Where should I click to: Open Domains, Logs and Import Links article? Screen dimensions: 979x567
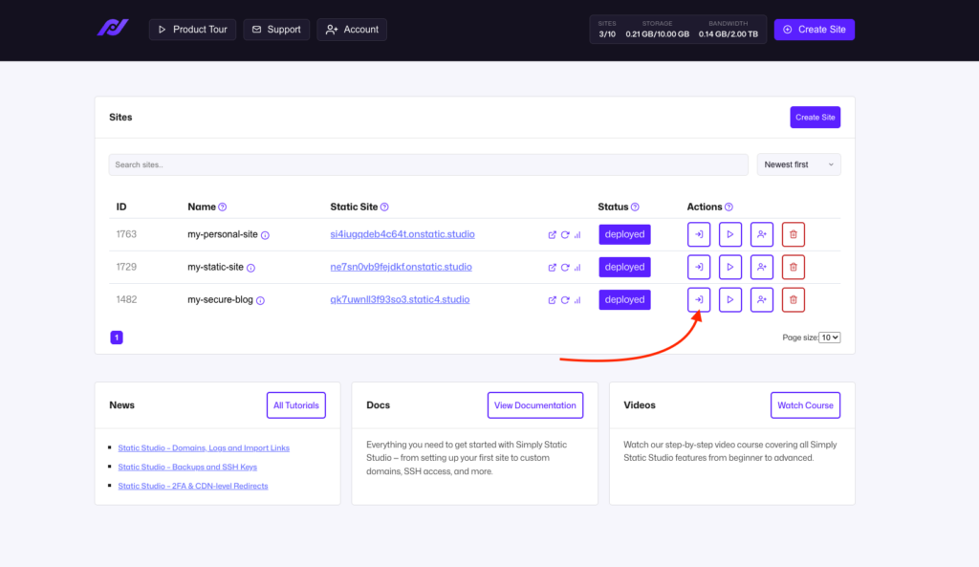(x=204, y=447)
